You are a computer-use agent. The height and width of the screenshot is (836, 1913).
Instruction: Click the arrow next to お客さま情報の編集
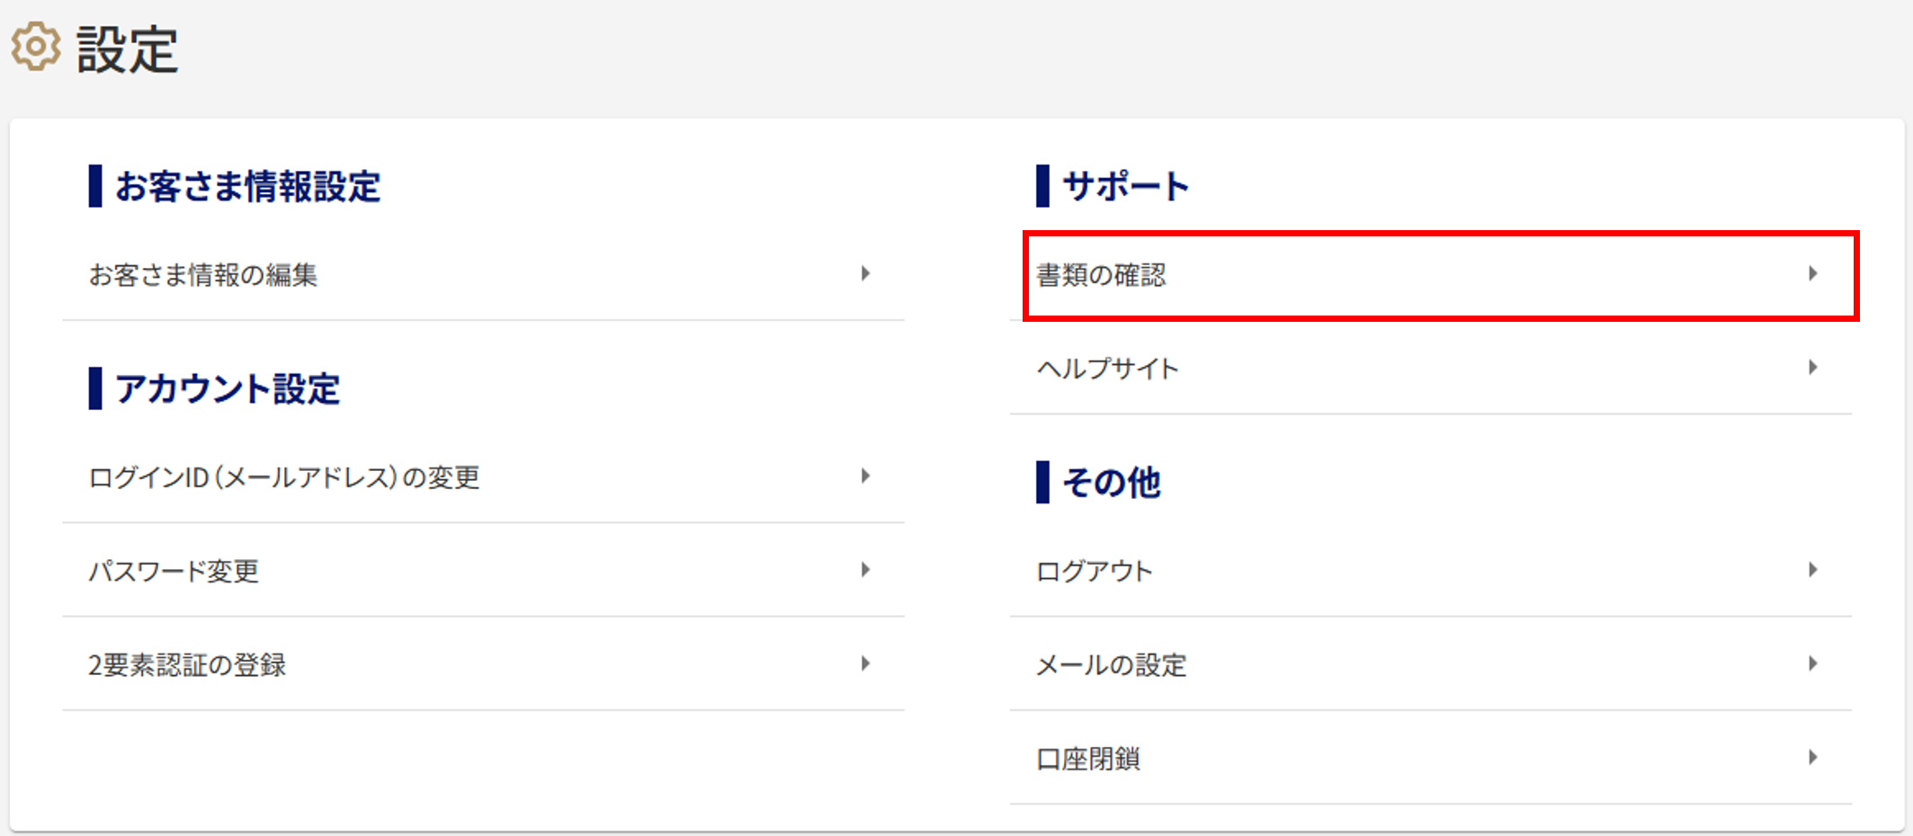pyautogui.click(x=865, y=273)
